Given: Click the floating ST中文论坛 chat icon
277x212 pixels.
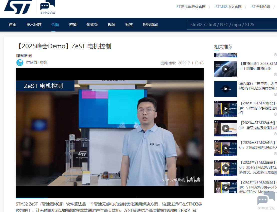Looking at the screenshot, I should 266,201.
